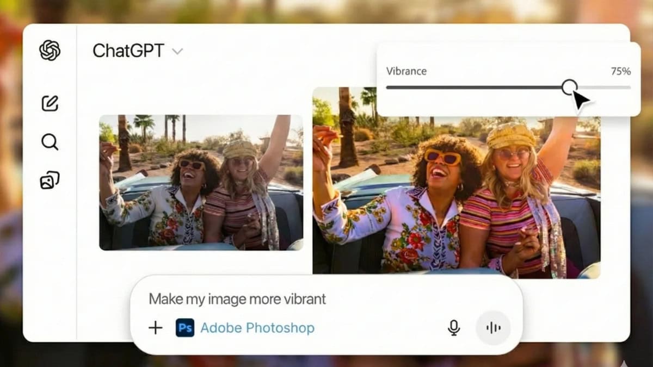Viewport: 653px width, 367px height.
Task: Click the plus icon to add attachments
Action: (x=156, y=327)
